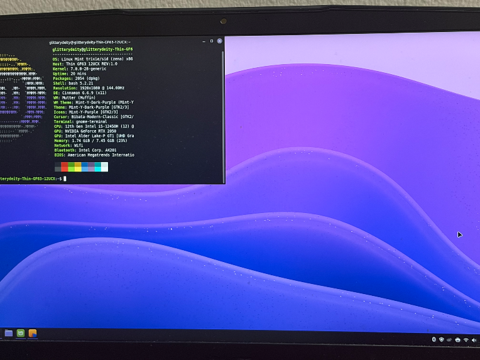Click the "BIOS: American Megatrends" line

[x=94, y=155]
